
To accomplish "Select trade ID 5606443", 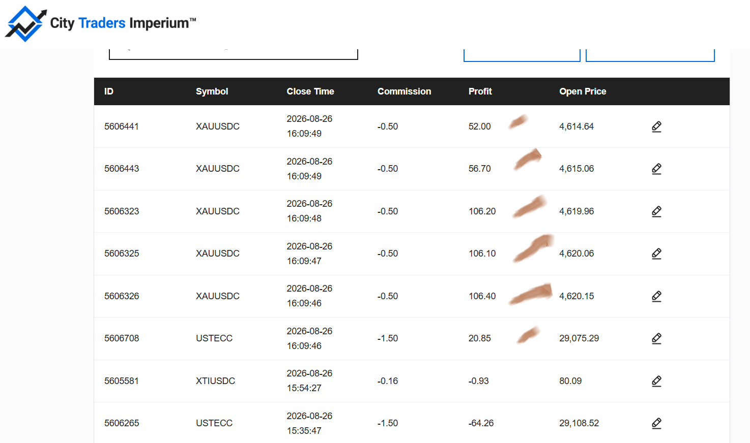I will pos(122,169).
